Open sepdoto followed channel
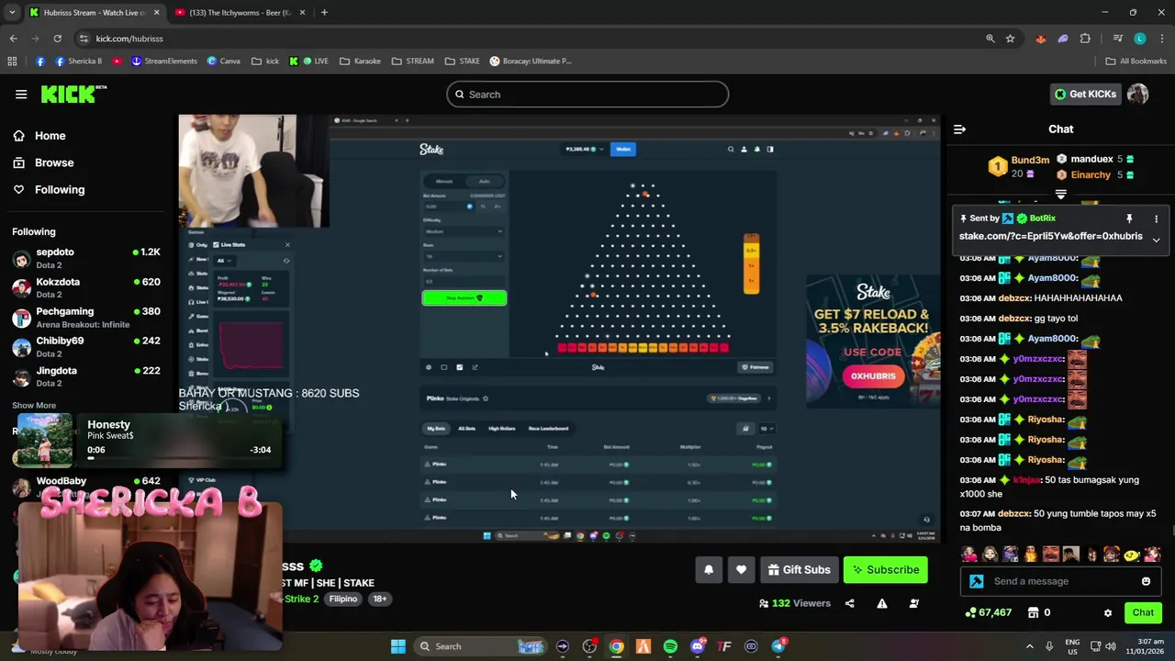The height and width of the screenshot is (661, 1175). (x=87, y=258)
